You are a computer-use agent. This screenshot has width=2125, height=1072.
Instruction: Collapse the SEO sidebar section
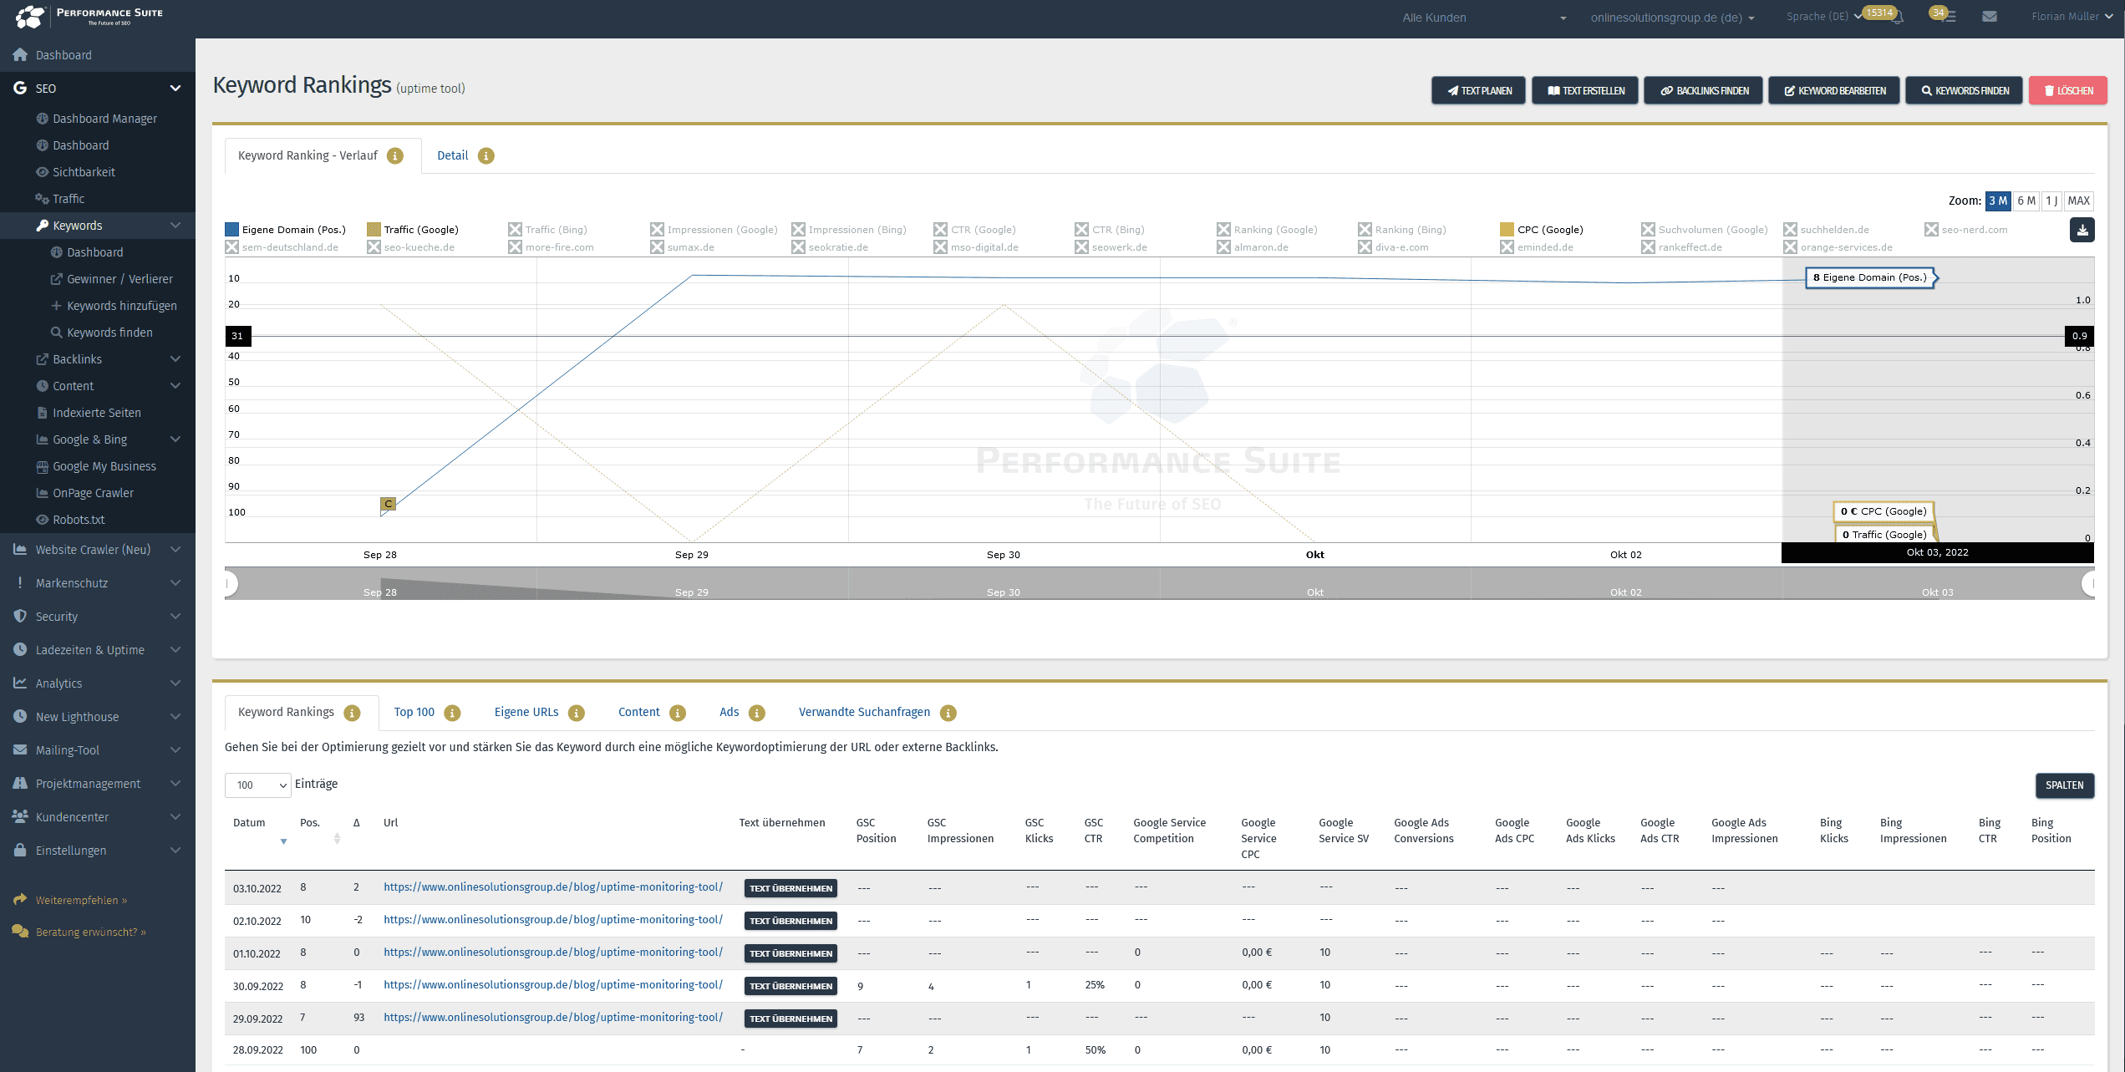point(175,89)
